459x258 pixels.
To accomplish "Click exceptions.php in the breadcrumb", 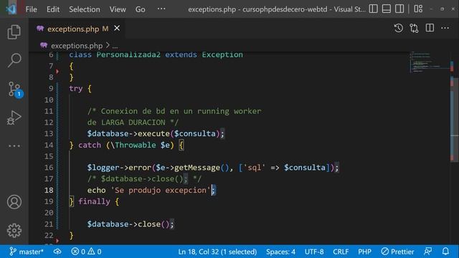I will click(77, 46).
